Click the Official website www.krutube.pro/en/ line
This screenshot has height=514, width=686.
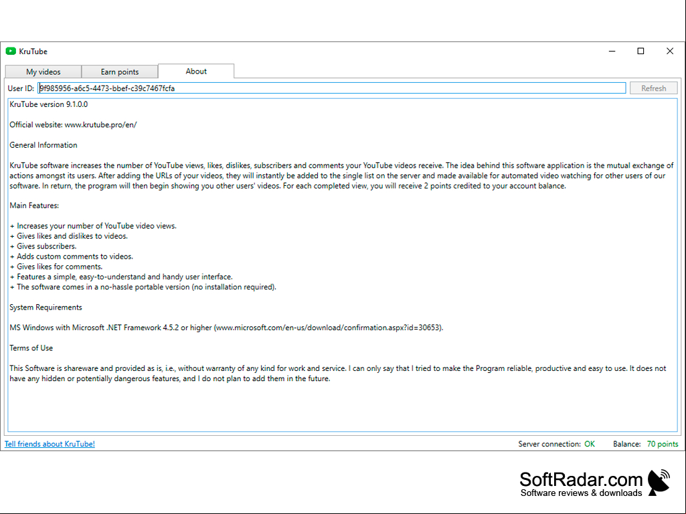pos(73,124)
